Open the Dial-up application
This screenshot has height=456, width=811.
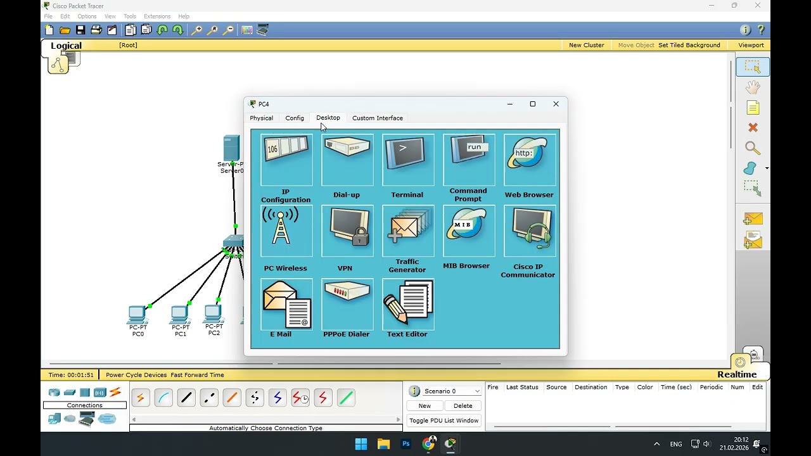click(x=347, y=160)
